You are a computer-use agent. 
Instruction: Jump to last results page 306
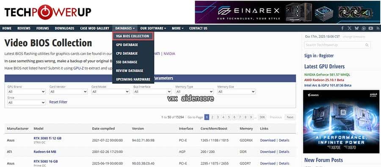[262, 117]
